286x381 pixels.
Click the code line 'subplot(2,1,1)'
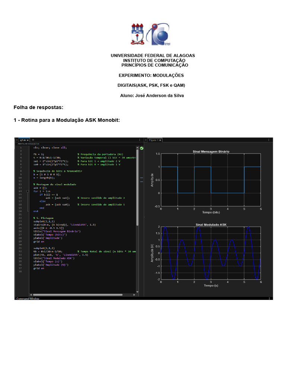coord(44,221)
